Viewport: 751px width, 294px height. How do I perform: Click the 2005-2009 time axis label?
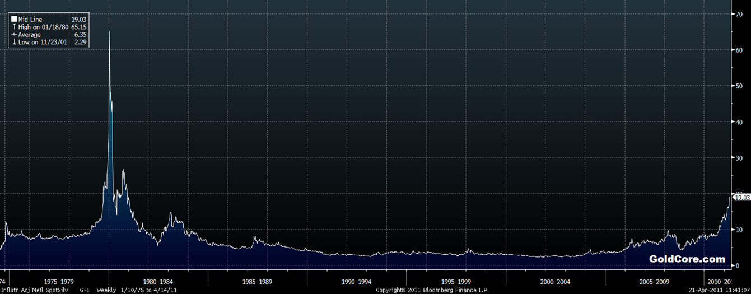pyautogui.click(x=655, y=282)
